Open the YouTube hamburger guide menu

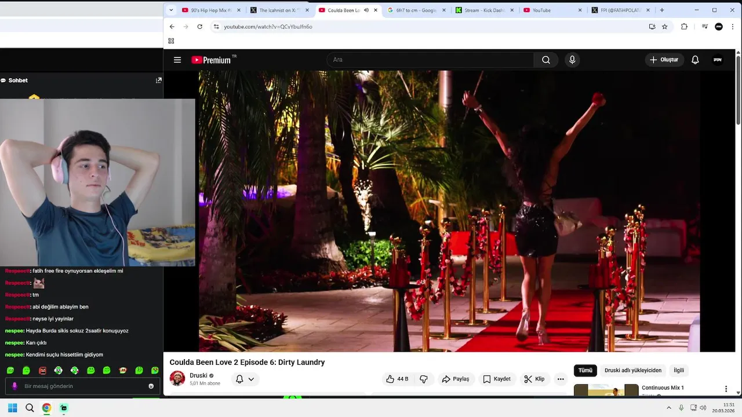(177, 60)
